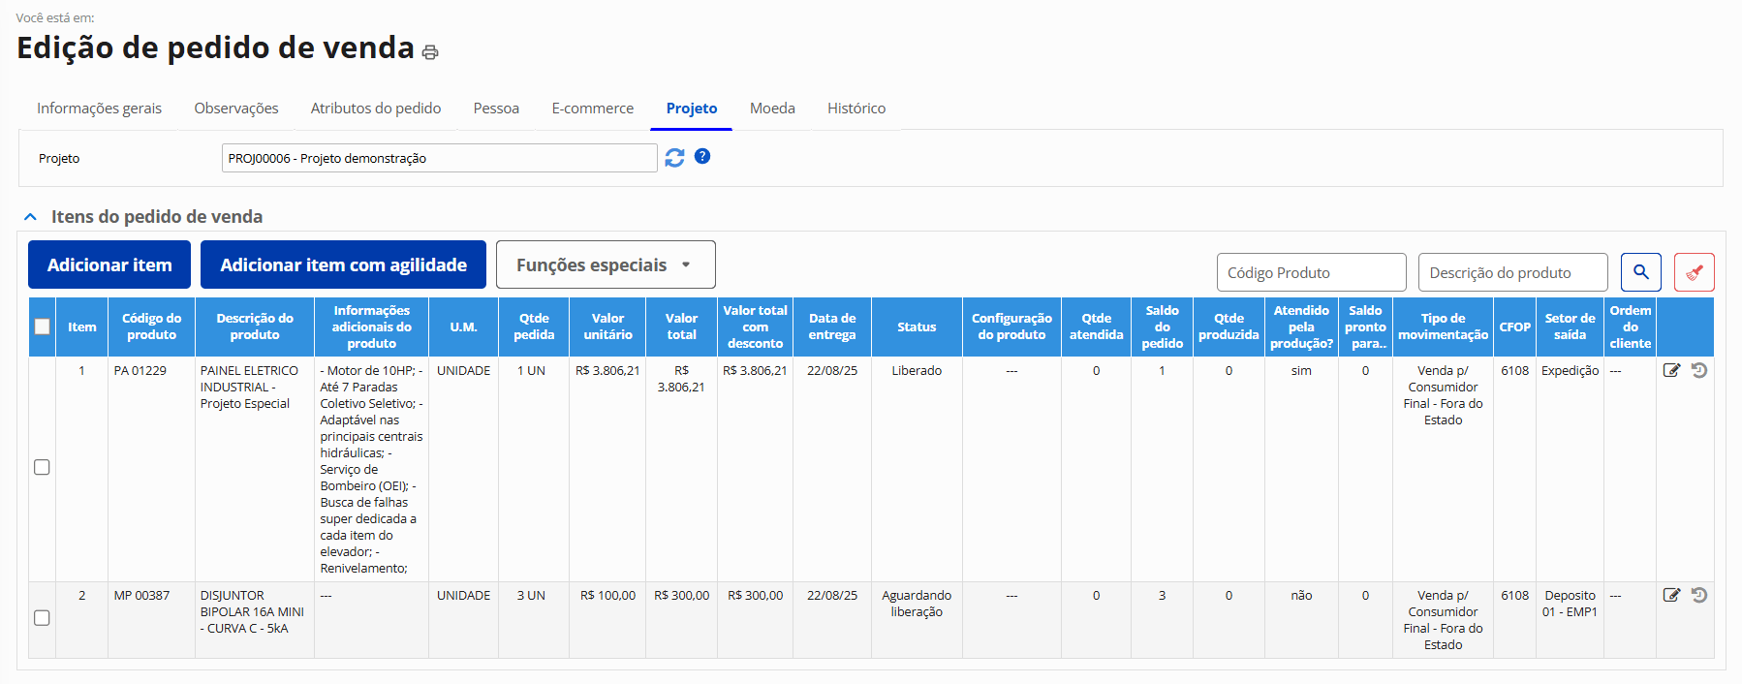
Task: Click Adicionar item com agilidade button
Action: coord(343,264)
